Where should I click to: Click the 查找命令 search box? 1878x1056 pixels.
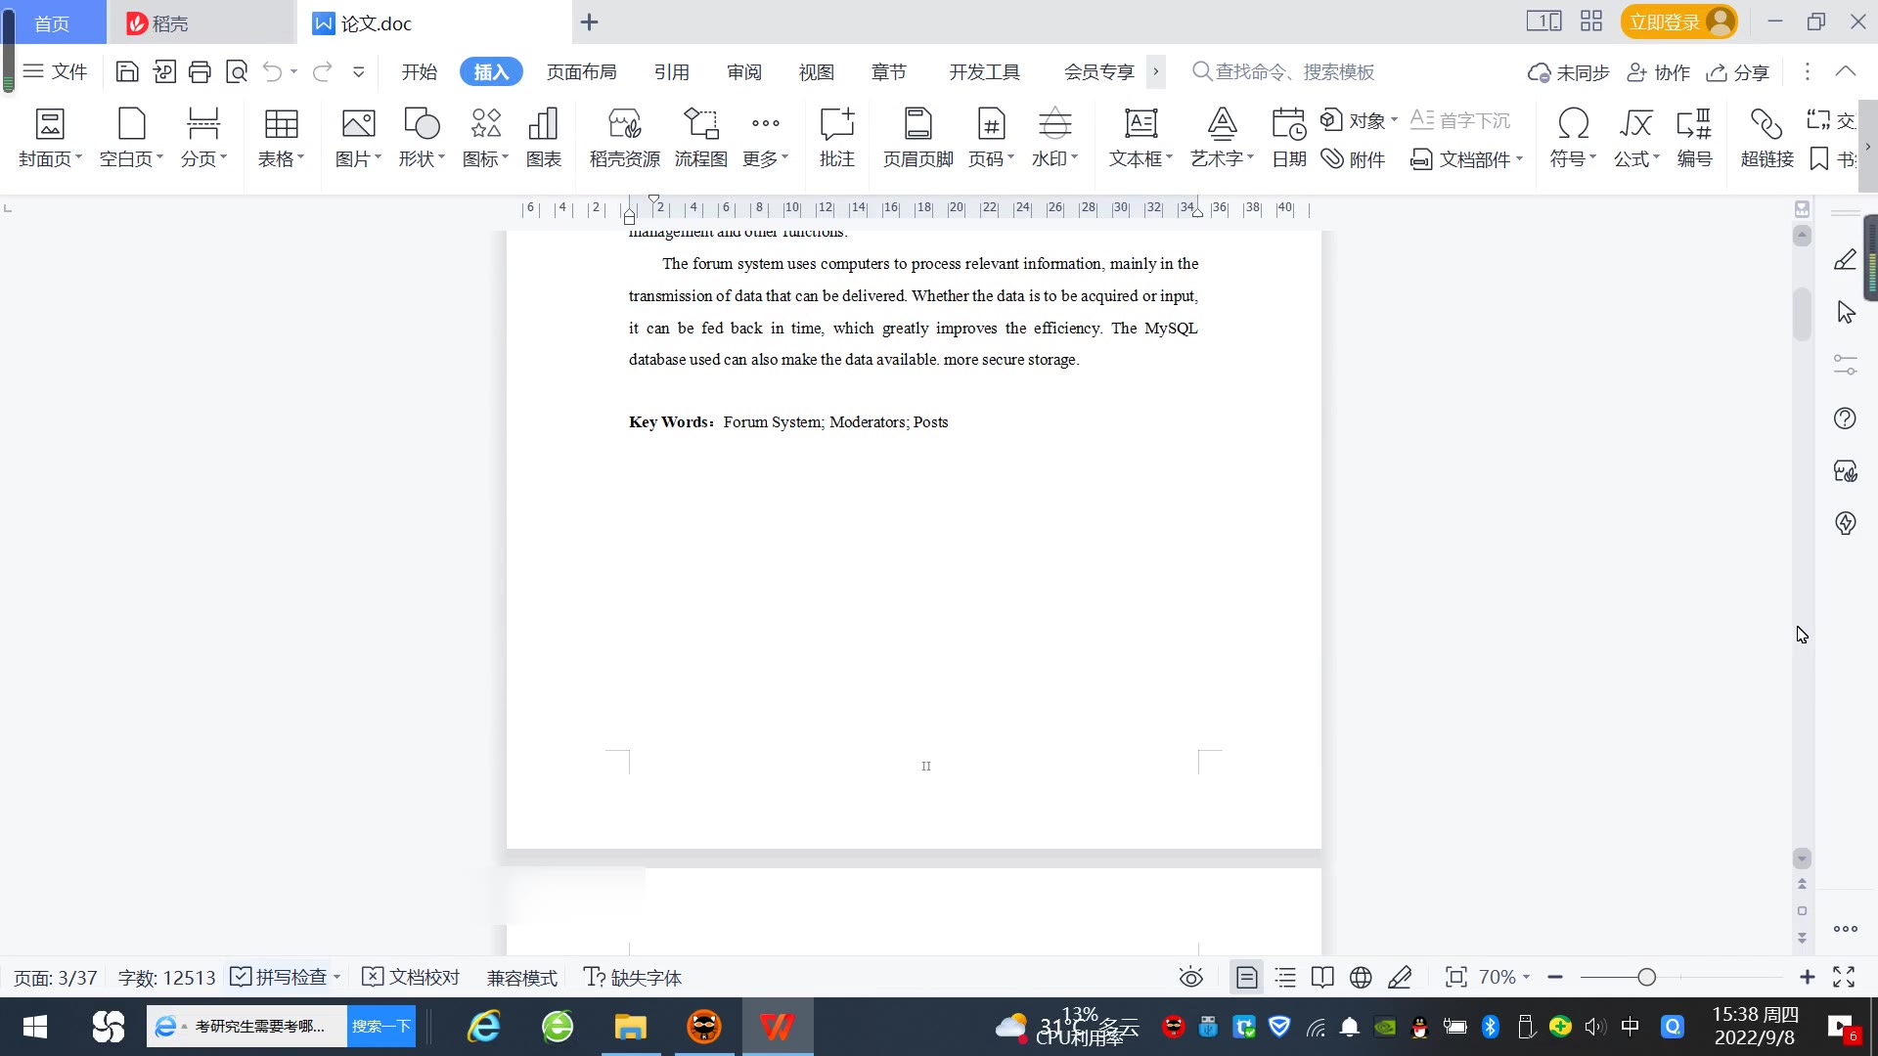[x=1293, y=71]
